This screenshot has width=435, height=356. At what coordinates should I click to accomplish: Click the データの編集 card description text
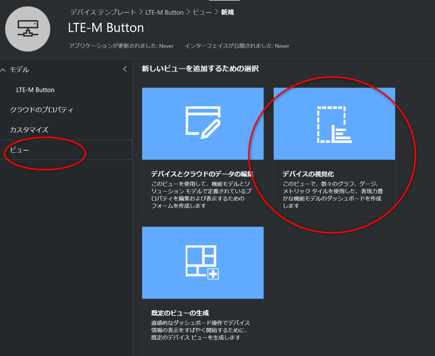click(201, 195)
